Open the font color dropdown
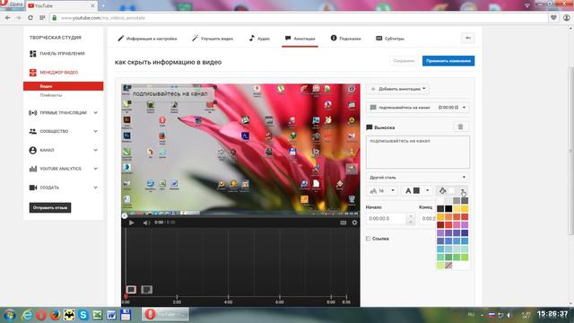574x323 pixels. pyautogui.click(x=416, y=191)
